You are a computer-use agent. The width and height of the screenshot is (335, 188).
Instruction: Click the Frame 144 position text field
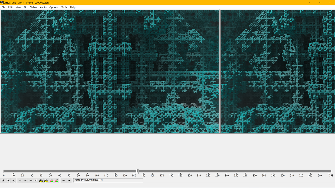tap(108, 180)
